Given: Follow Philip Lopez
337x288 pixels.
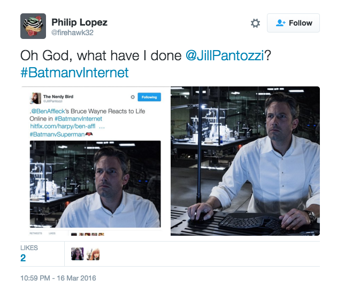Looking at the screenshot, I should tap(293, 23).
